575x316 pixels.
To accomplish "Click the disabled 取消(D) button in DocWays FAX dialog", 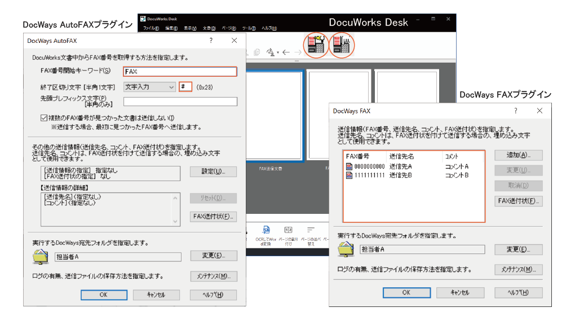I will pos(519,186).
